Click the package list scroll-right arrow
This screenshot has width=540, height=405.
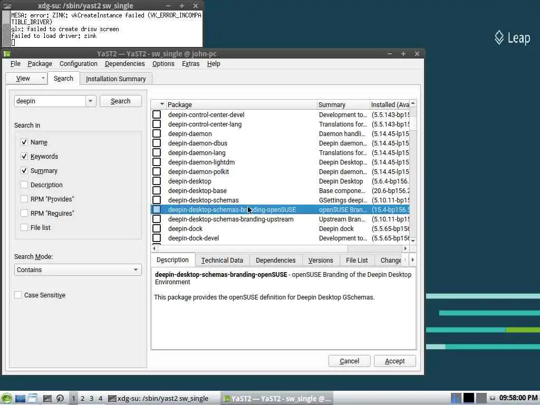pos(406,248)
